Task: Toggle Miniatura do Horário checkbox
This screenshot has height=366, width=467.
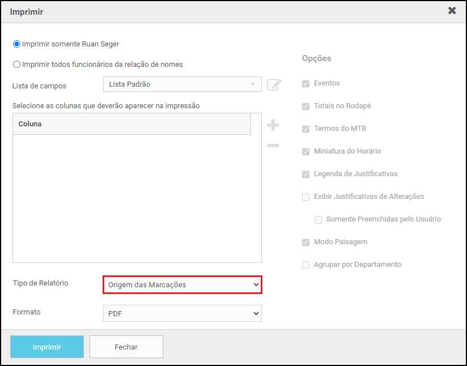Action: click(x=306, y=151)
